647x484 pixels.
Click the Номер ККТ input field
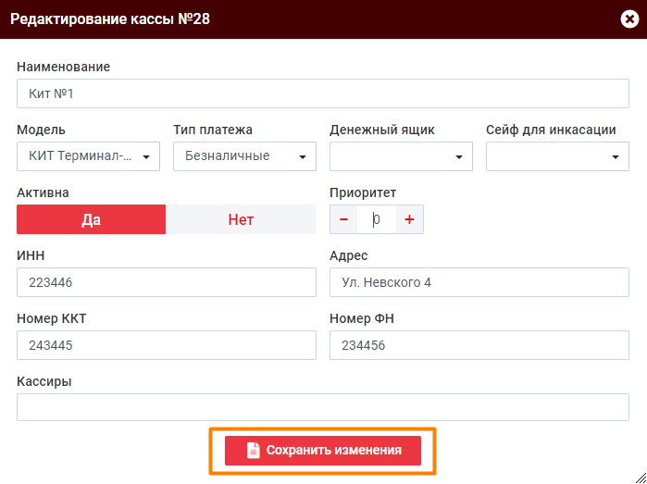pyautogui.click(x=166, y=345)
